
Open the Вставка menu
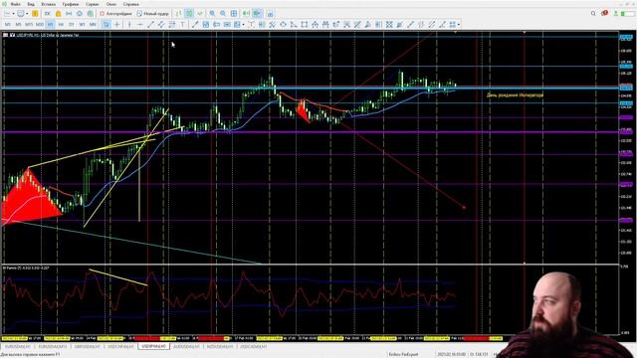coord(49,4)
